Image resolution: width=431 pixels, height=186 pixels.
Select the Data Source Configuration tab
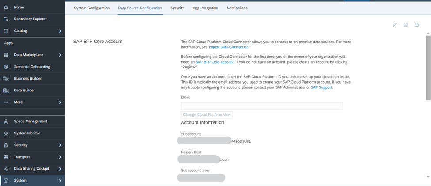[140, 8]
